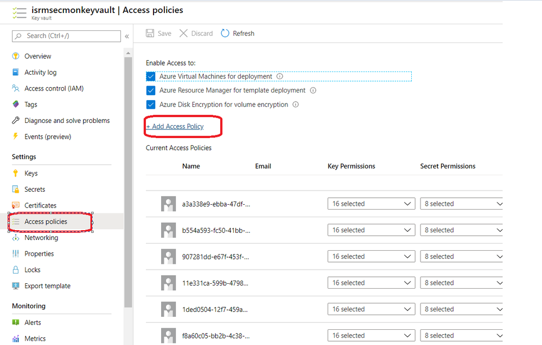
Task: Click the Diagnose and solve problems wrench icon
Action: (16, 120)
